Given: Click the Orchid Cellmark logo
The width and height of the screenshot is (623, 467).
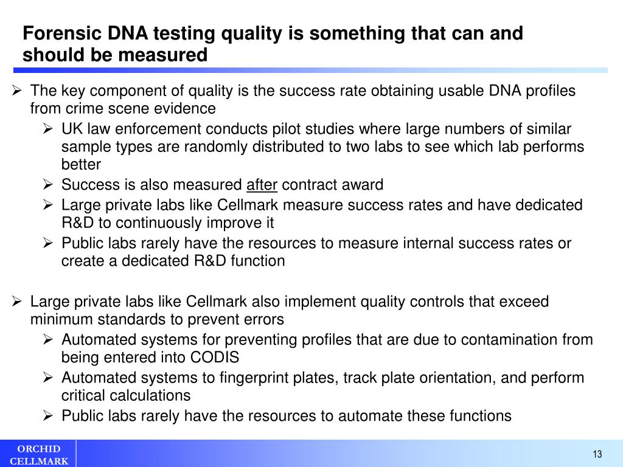Looking at the screenshot, I should click(38, 455).
